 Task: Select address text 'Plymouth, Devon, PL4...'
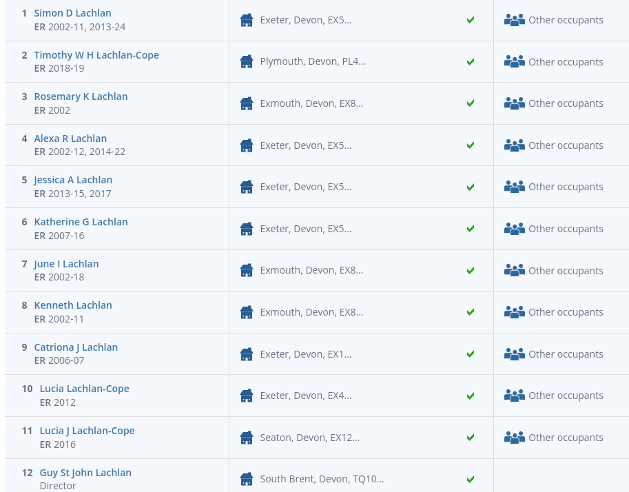[x=313, y=61]
